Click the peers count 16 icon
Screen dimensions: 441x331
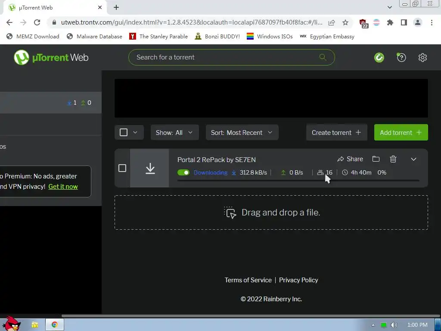coord(320,172)
